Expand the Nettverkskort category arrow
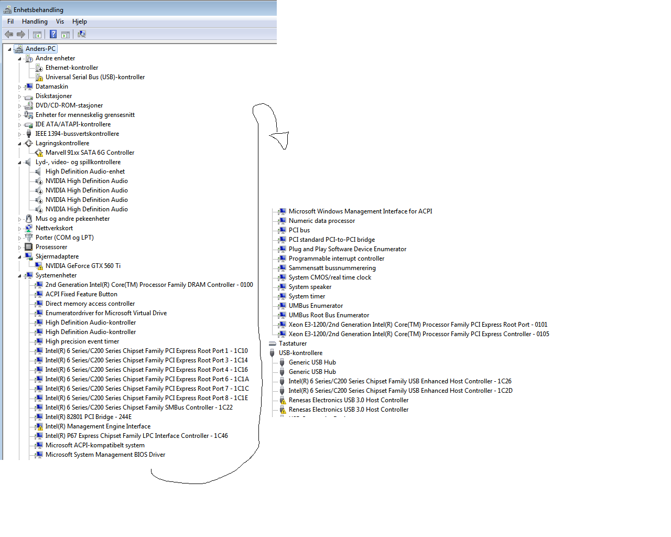Image resolution: width=671 pixels, height=537 pixels. point(19,229)
